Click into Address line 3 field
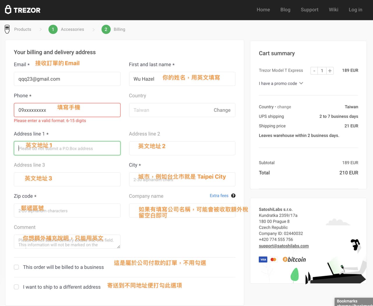 (x=67, y=179)
